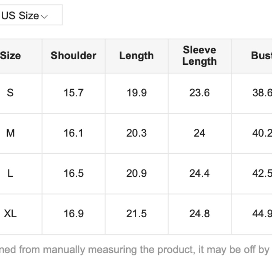Select the Sleeve Length column header
This screenshot has height=275, width=275.
(x=200, y=56)
